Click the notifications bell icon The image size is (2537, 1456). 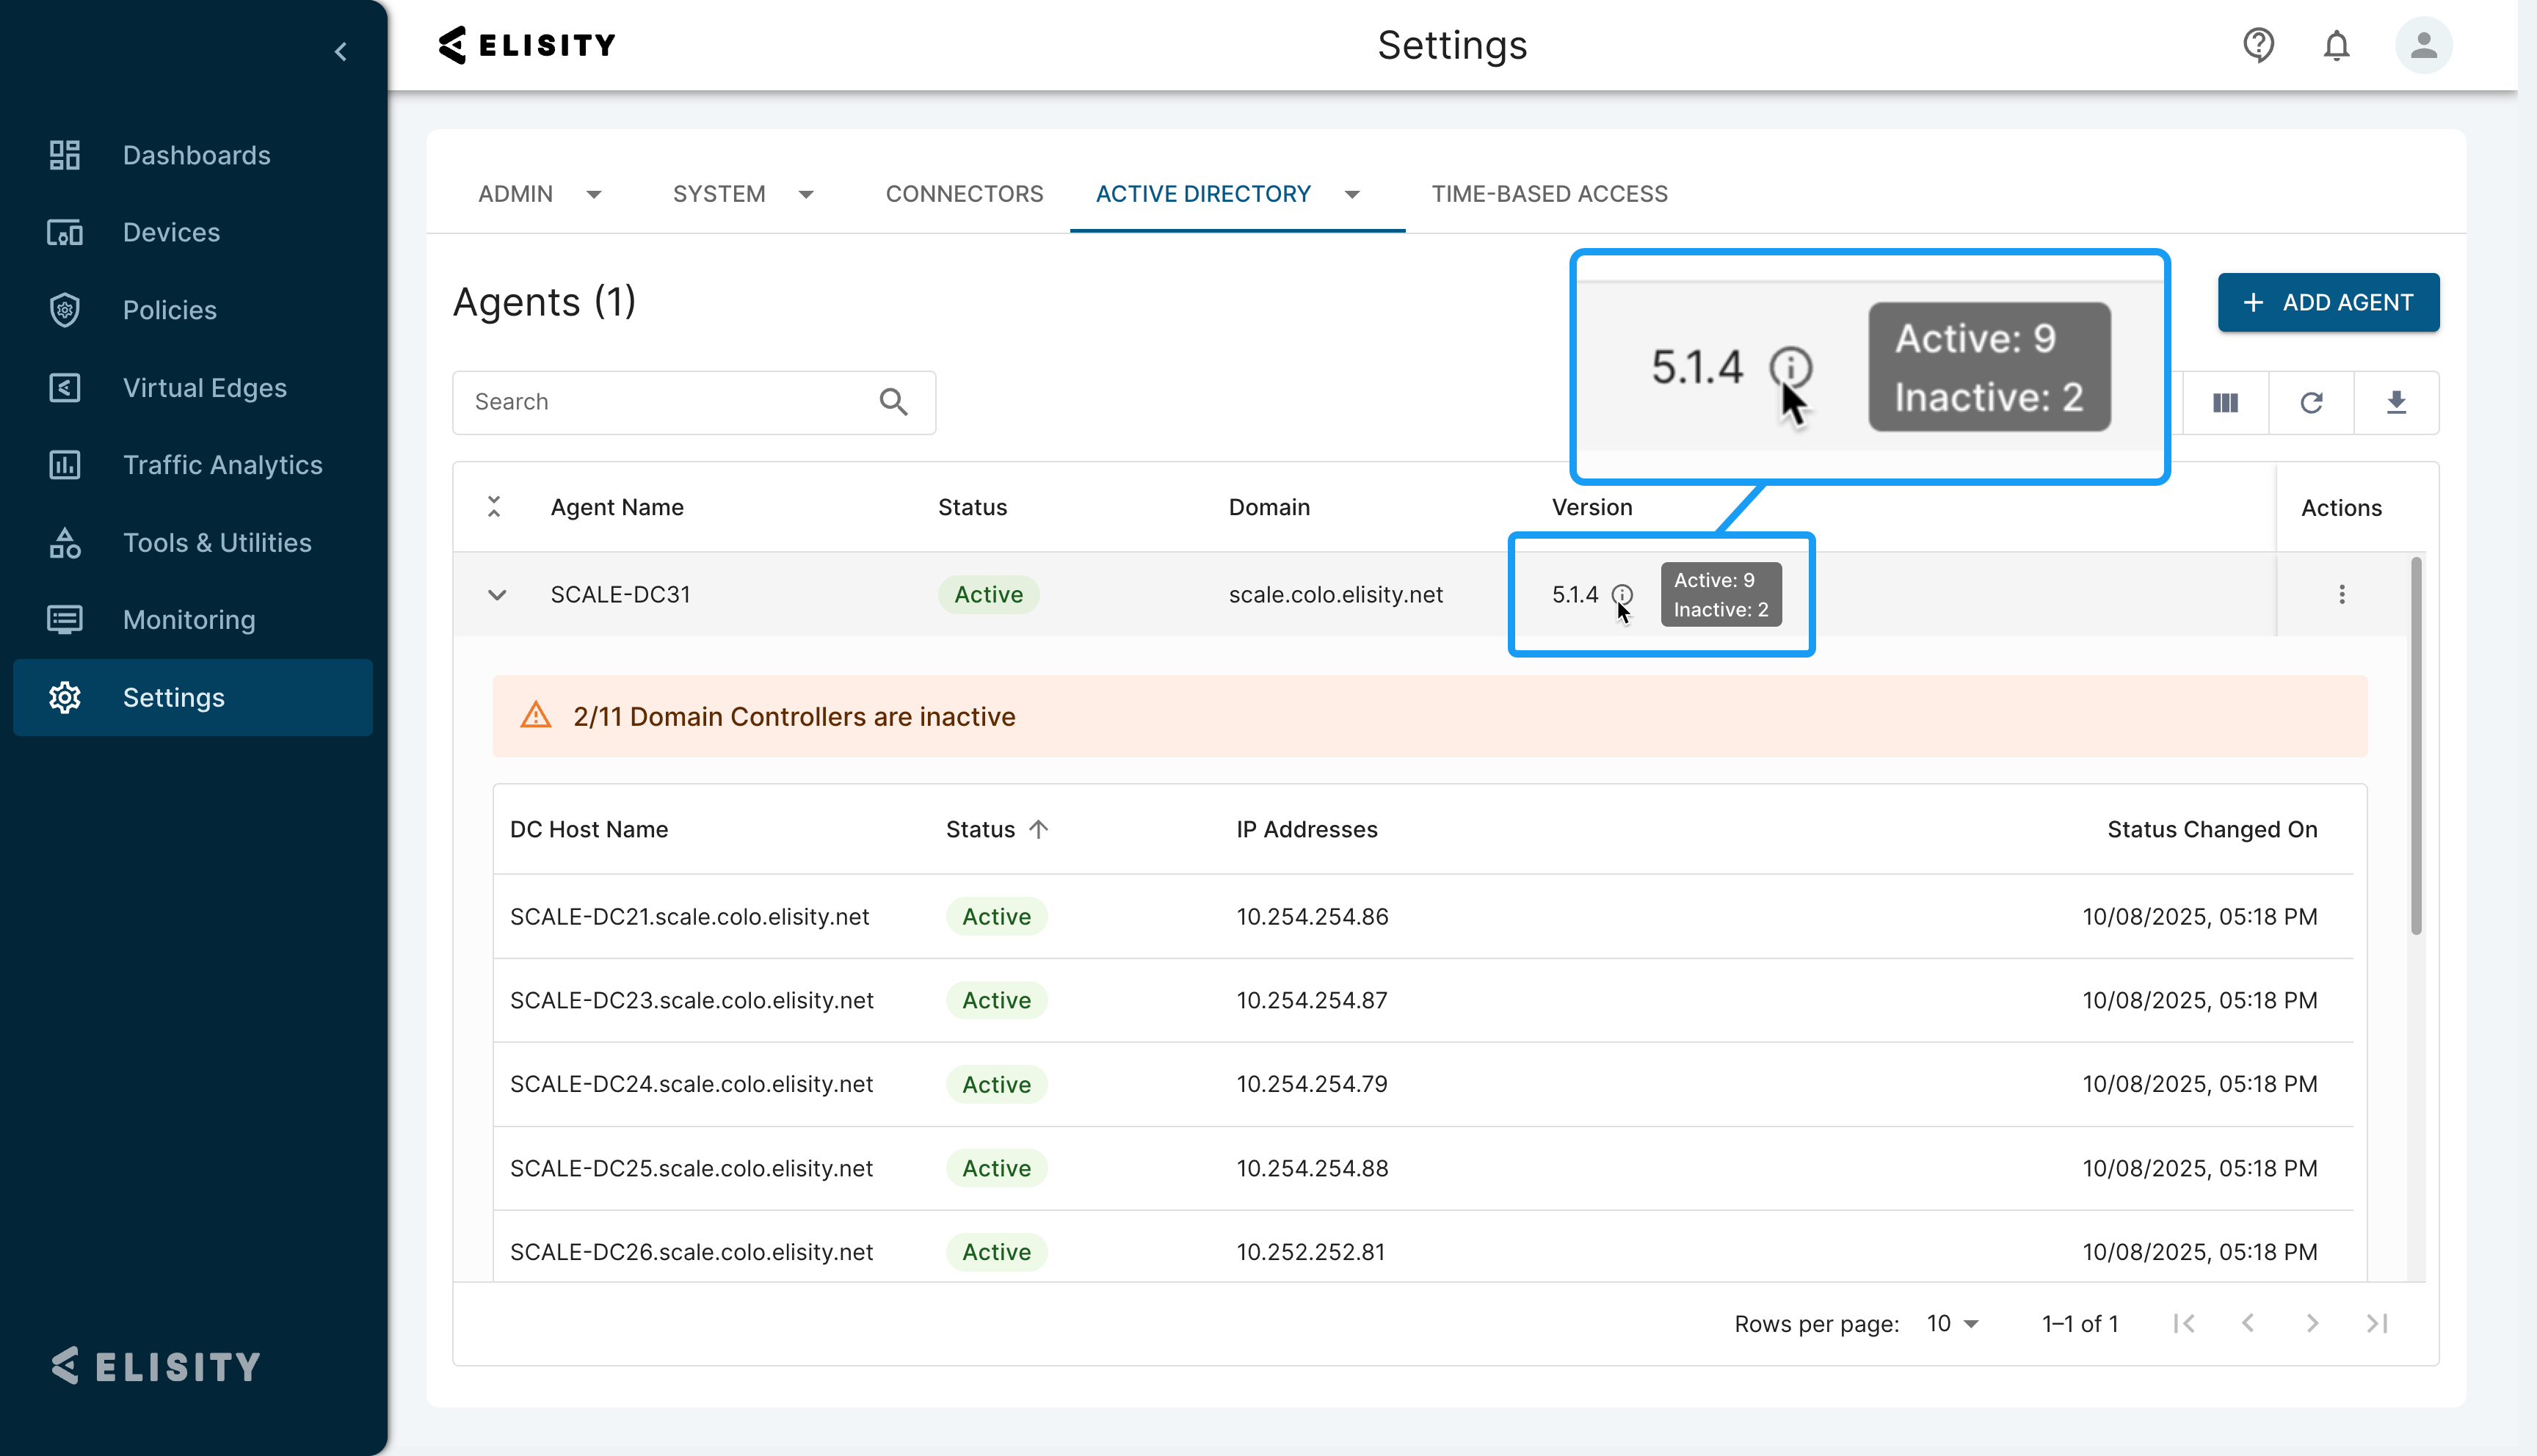(2336, 45)
